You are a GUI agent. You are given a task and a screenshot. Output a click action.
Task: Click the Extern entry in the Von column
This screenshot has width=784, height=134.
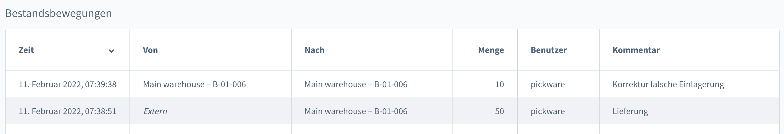coord(155,111)
